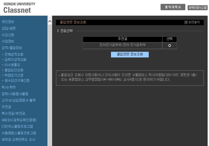
Task: Click the 선택 column header
Action: [169, 39]
